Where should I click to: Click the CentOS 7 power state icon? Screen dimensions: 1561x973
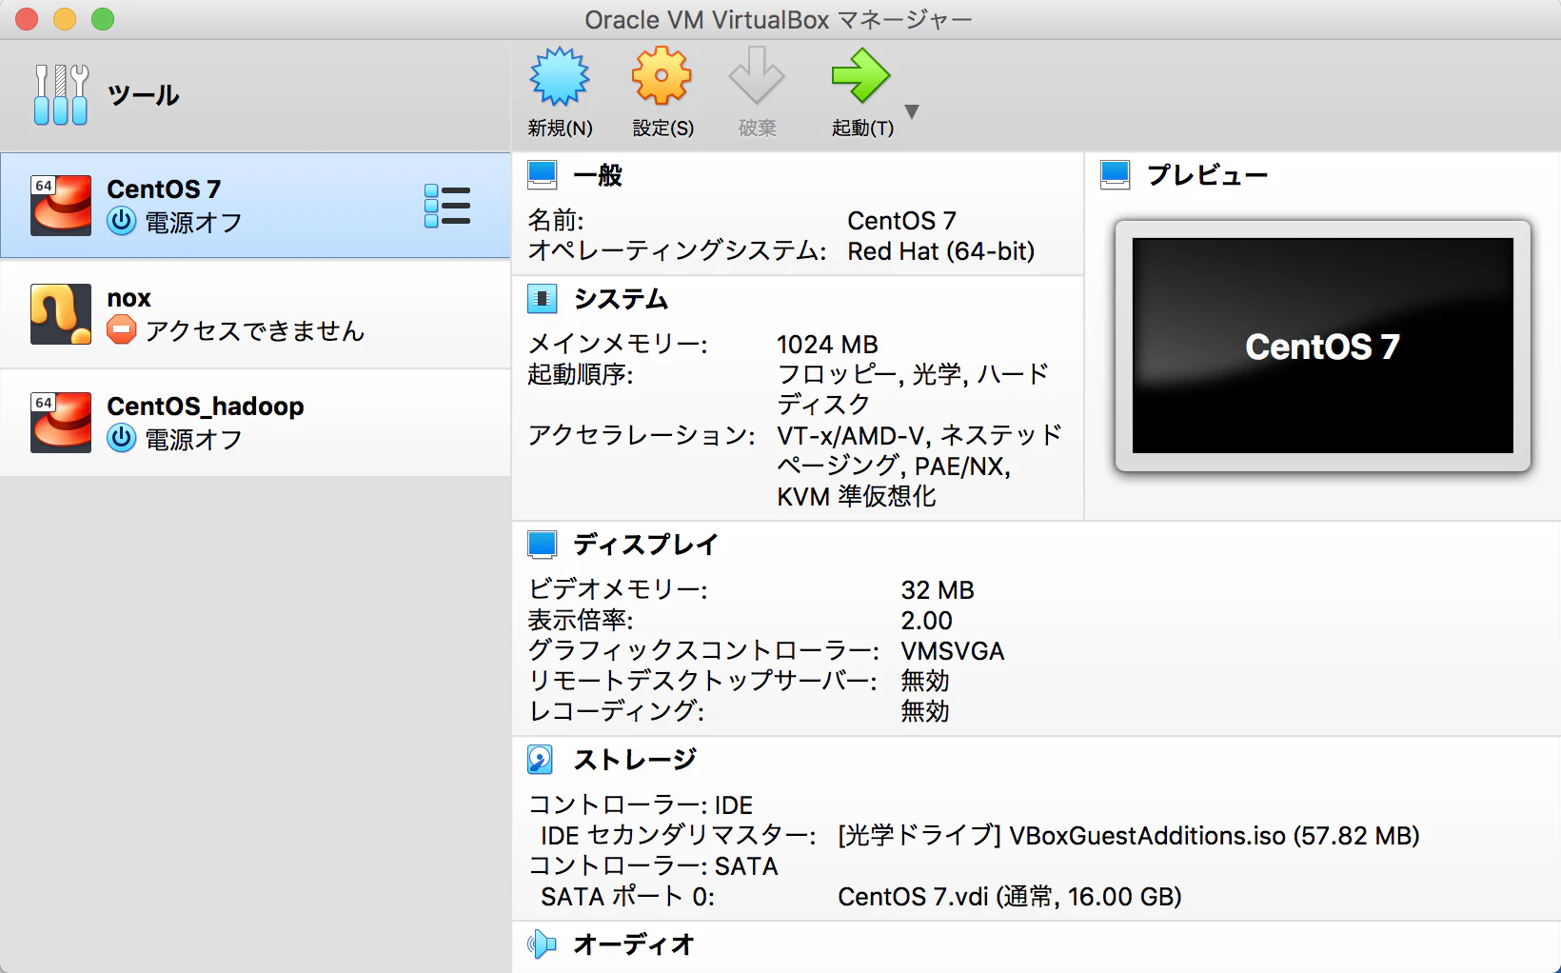click(121, 223)
